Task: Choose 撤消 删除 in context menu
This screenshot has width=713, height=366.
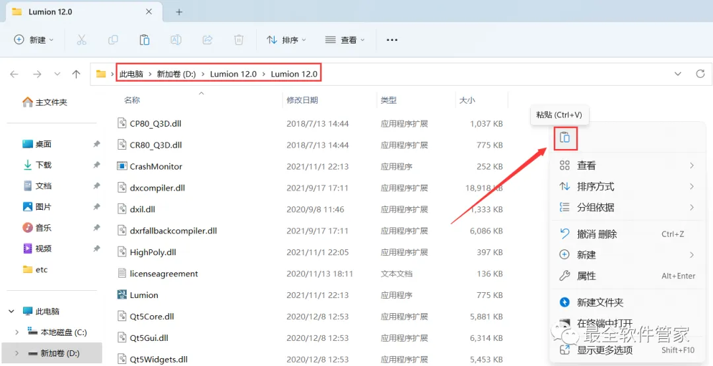Action: (628, 234)
